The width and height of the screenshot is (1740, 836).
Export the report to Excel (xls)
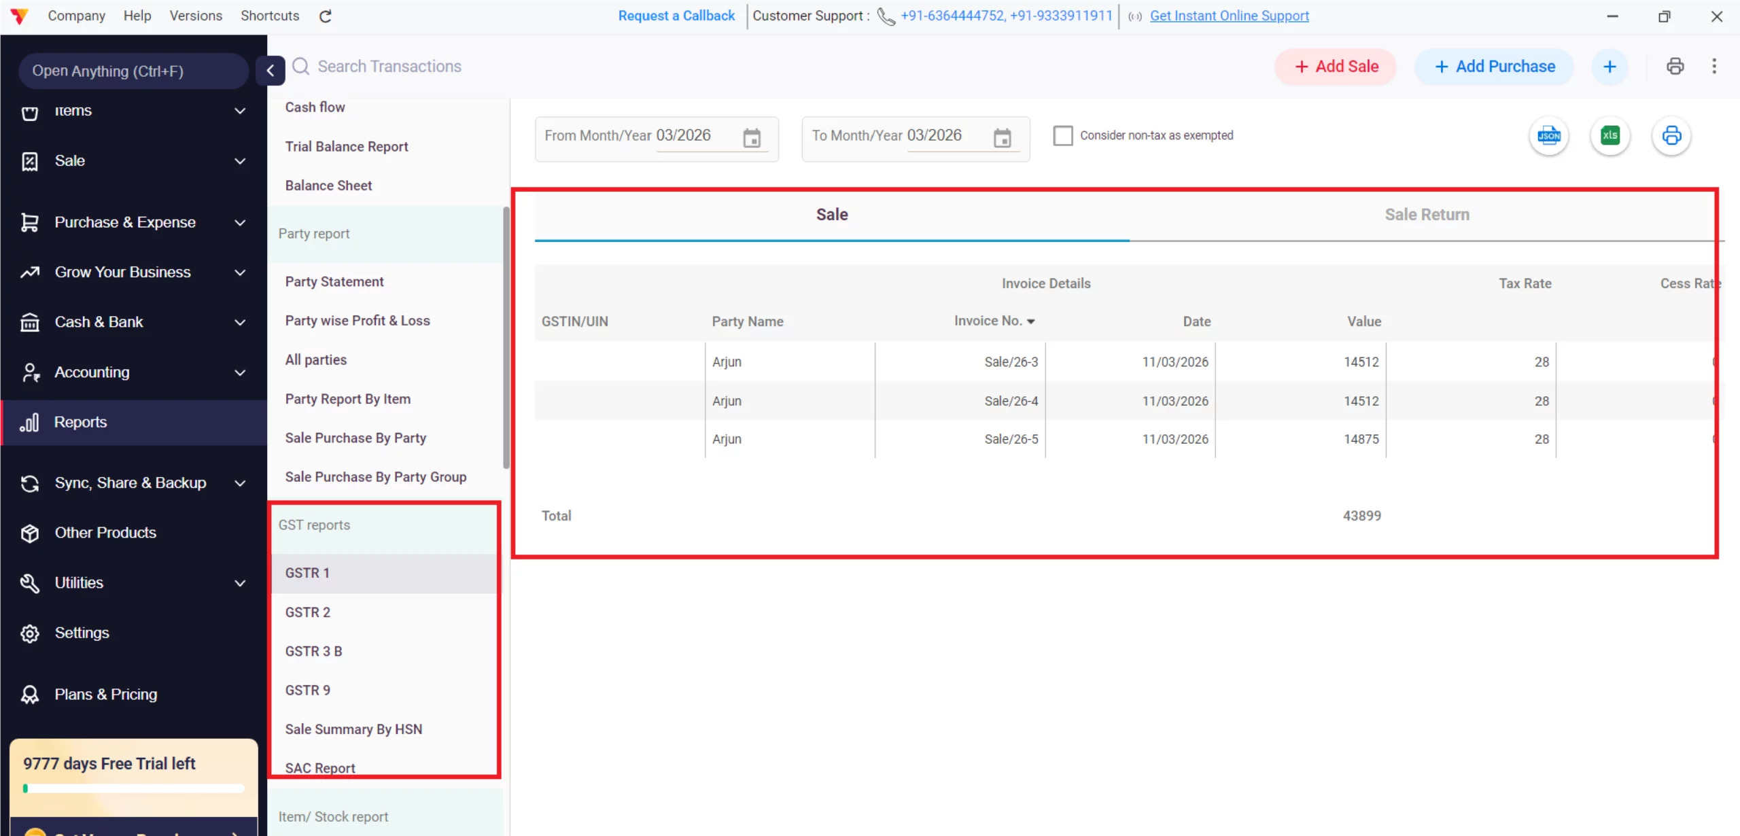1610,136
